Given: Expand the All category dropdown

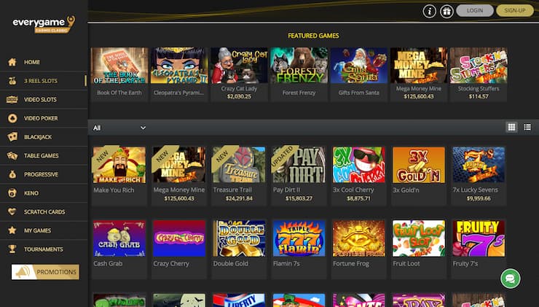Looking at the screenshot, I should coord(119,128).
